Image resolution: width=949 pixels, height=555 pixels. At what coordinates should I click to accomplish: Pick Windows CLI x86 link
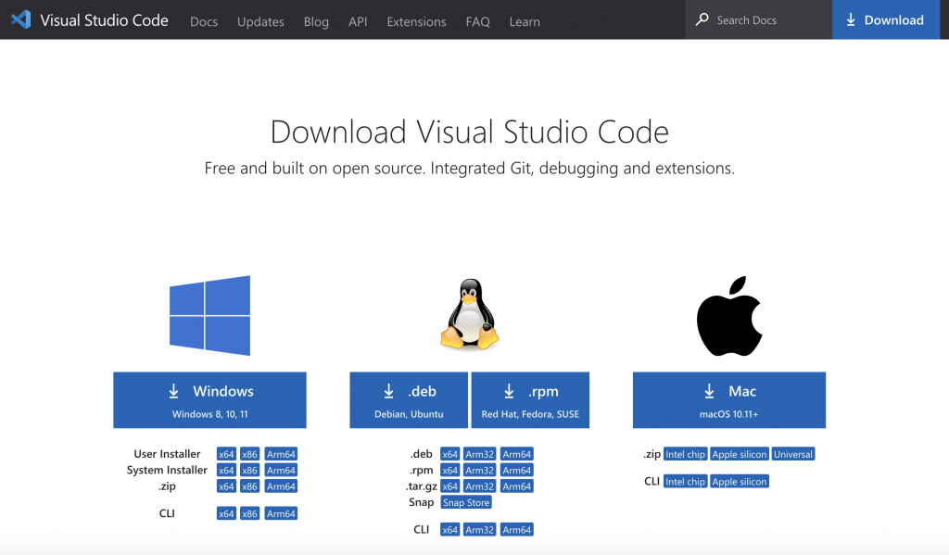coord(249,513)
